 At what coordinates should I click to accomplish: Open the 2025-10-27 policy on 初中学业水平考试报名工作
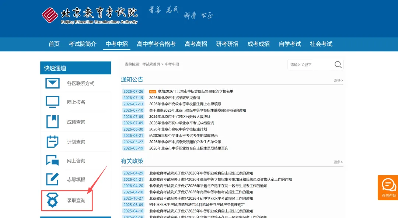point(201,198)
